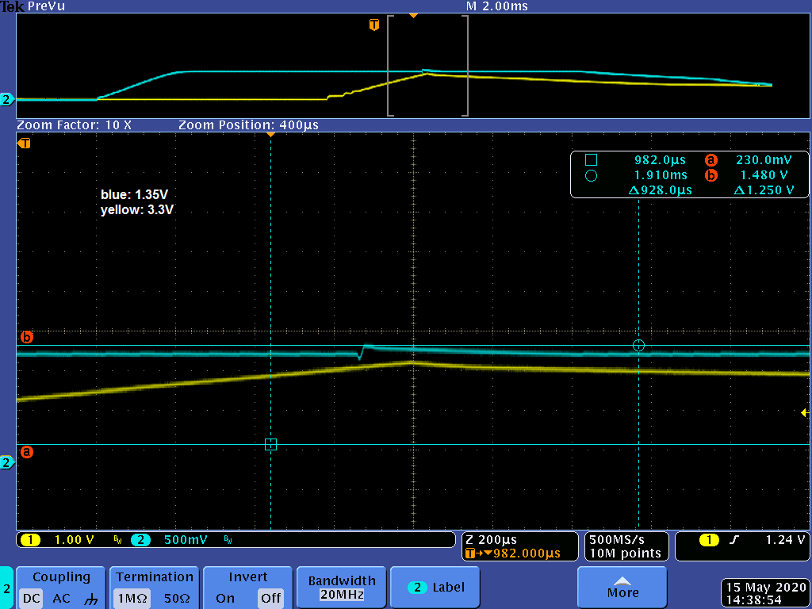This screenshot has height=609, width=812.
Task: Click the rising edge trigger slope icon
Action: click(734, 540)
